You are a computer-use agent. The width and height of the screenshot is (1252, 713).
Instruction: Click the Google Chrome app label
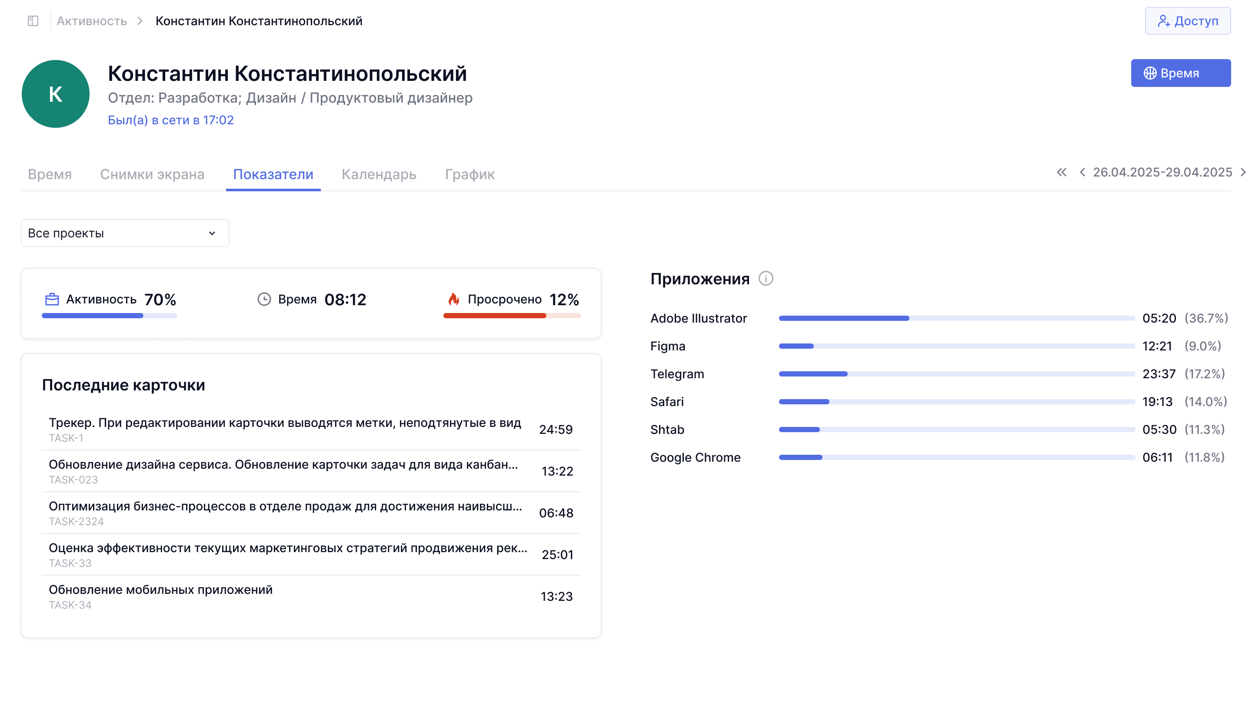[695, 457]
